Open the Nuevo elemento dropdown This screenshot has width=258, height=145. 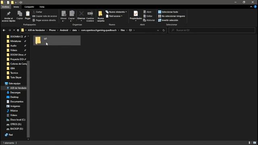116,12
